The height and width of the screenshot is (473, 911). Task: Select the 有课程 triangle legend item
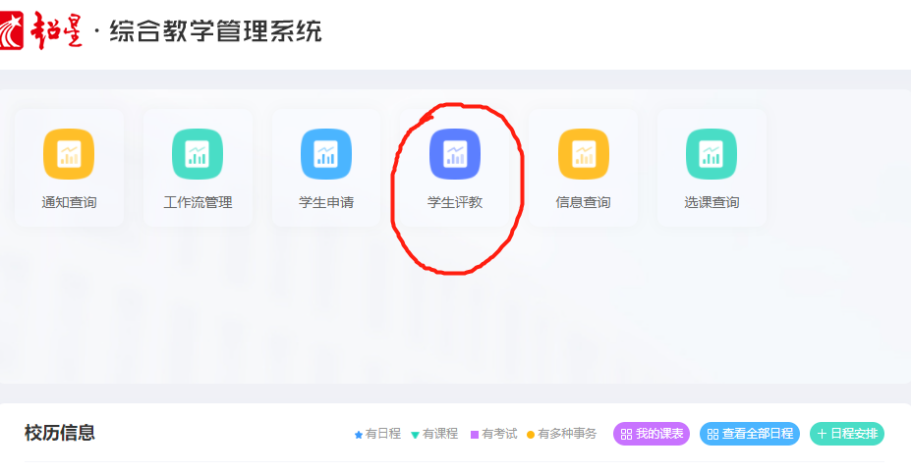(435, 434)
